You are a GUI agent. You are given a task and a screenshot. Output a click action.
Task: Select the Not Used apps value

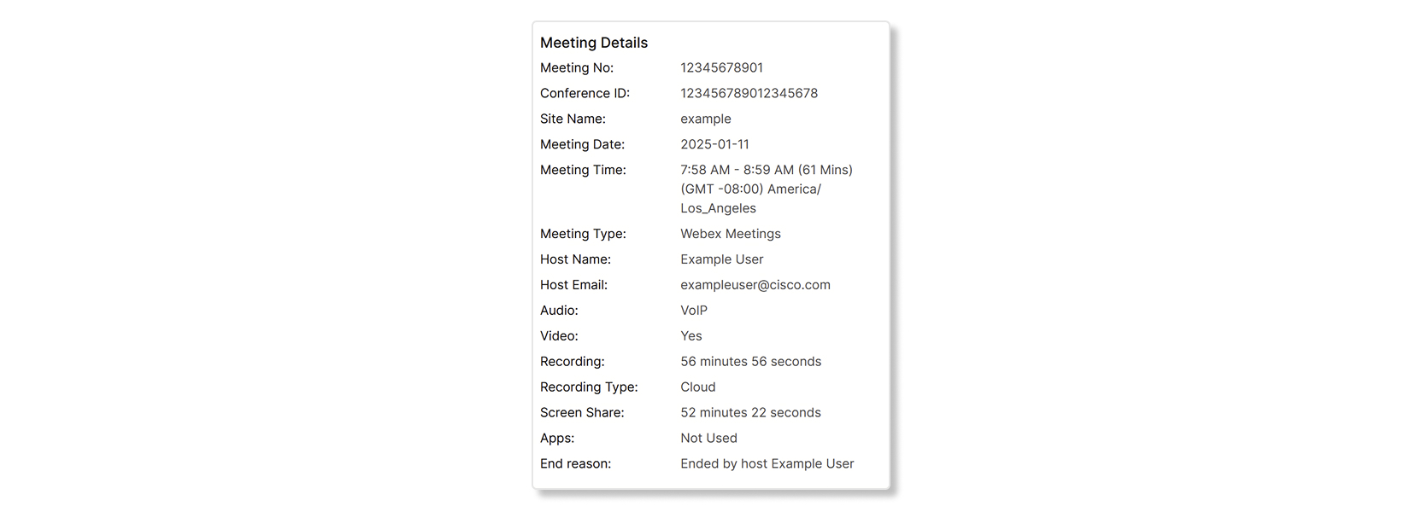(709, 439)
